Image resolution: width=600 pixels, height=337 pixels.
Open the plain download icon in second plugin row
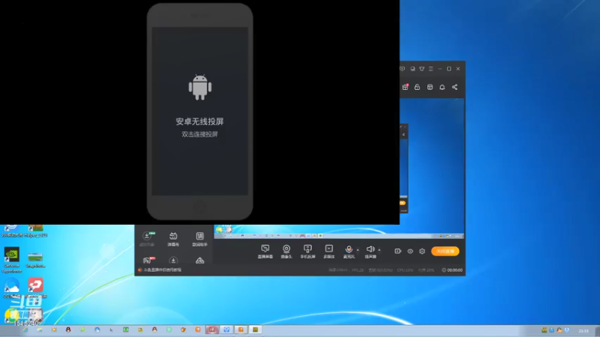(173, 260)
